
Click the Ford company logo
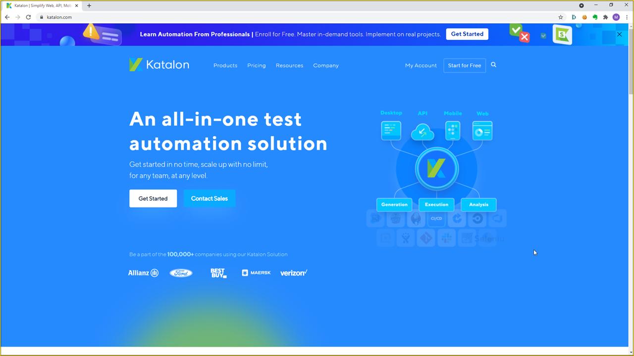(181, 273)
